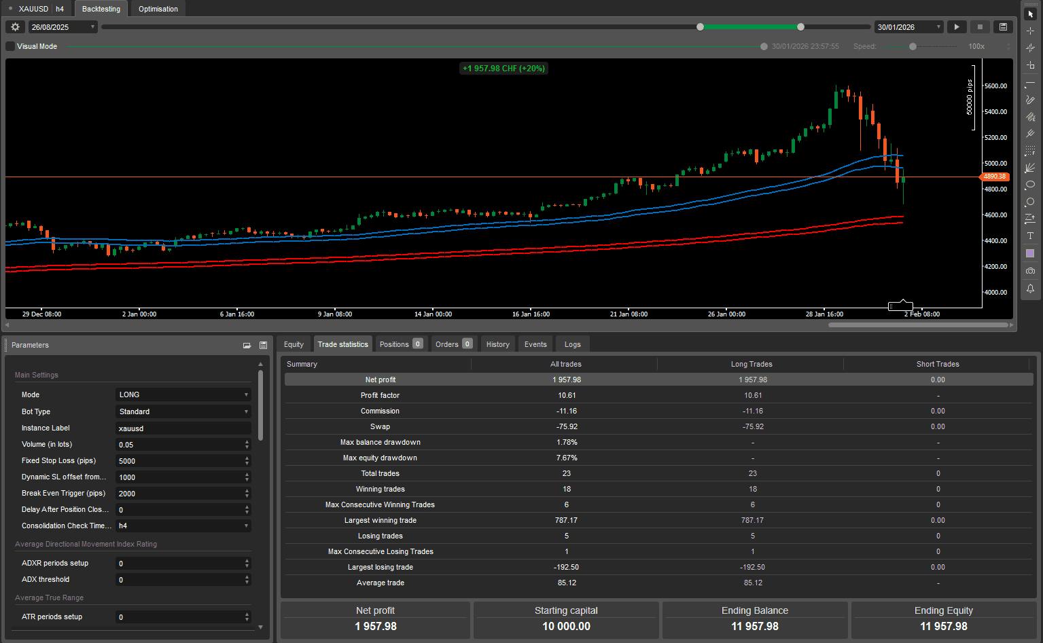Load parameters using the Parameters panel folder icon
This screenshot has width=1043, height=643.
click(247, 345)
